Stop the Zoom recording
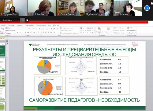153x111 pixels. (x=27, y=20)
